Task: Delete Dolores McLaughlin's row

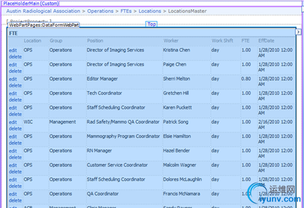Action: [15, 186]
